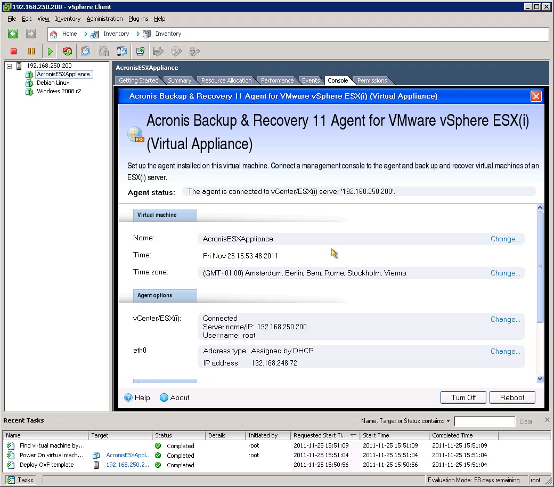Open the Snapshot Manager toolbar icon
The height and width of the screenshot is (487, 554).
(121, 52)
